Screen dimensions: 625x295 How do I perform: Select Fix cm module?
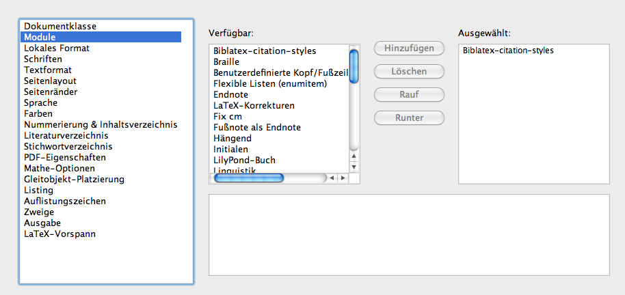[279, 117]
